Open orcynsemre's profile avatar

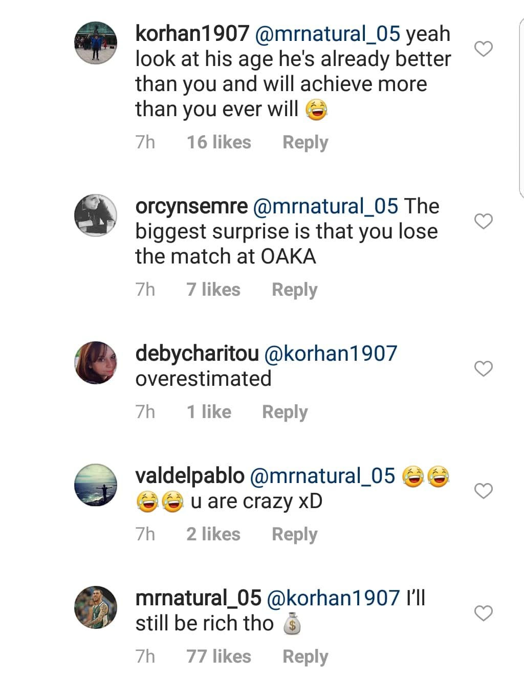point(96,215)
